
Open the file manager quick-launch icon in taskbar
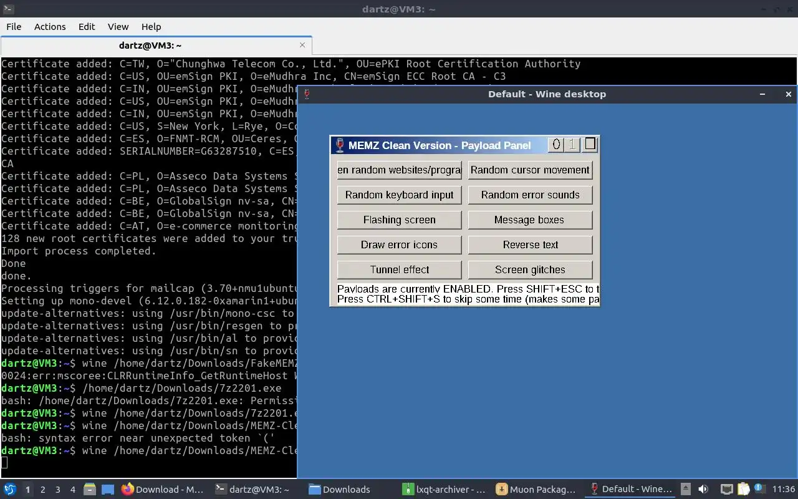(89, 490)
